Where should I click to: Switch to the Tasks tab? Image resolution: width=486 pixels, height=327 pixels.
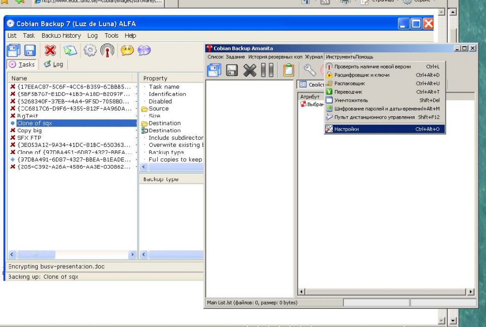tap(22, 64)
